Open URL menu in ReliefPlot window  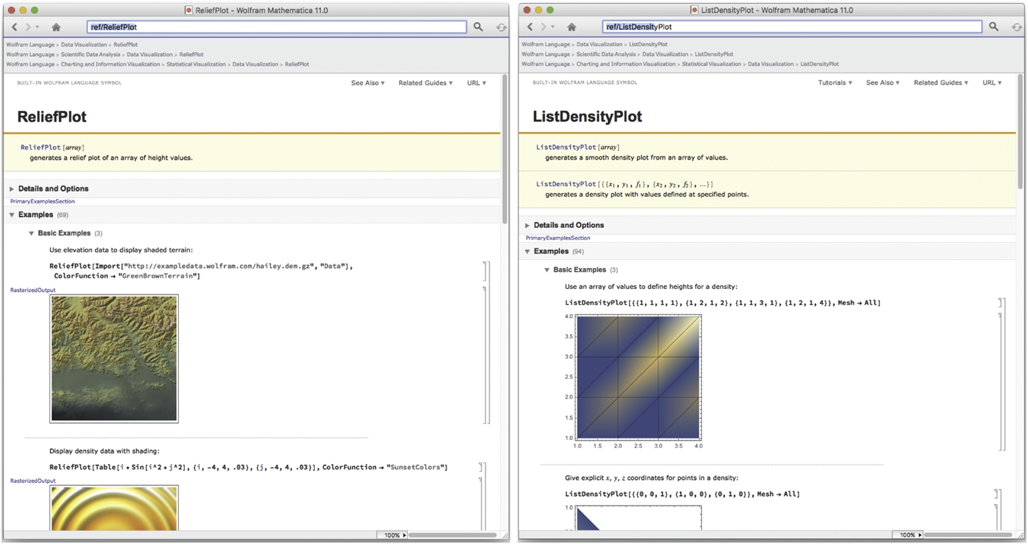pos(476,83)
